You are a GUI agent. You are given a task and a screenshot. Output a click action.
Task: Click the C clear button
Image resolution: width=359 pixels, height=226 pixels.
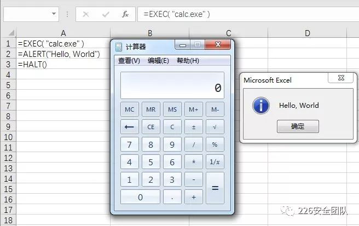(172, 126)
